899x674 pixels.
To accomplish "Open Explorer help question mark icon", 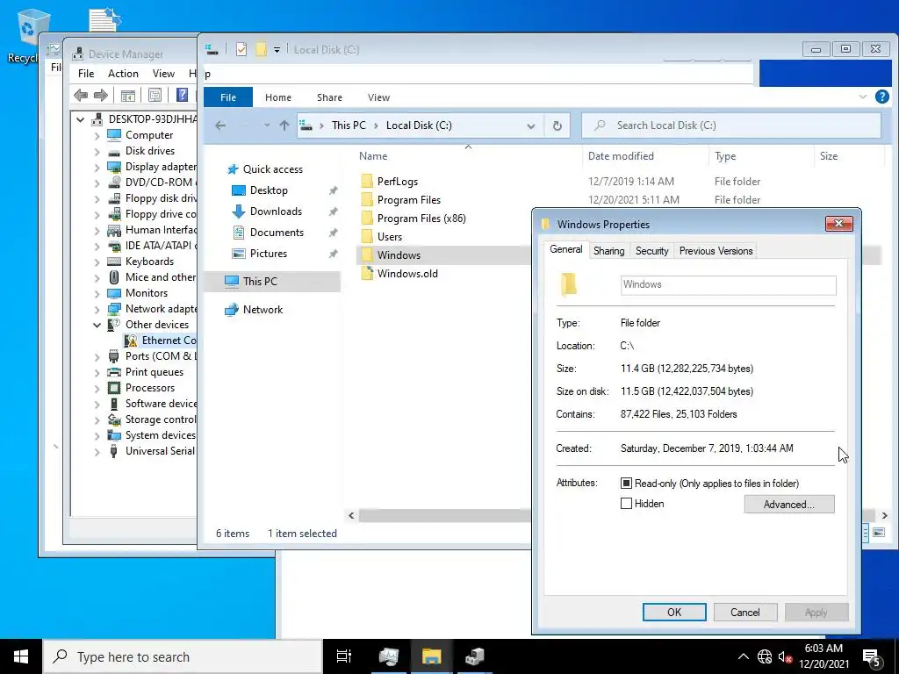I will point(881,97).
